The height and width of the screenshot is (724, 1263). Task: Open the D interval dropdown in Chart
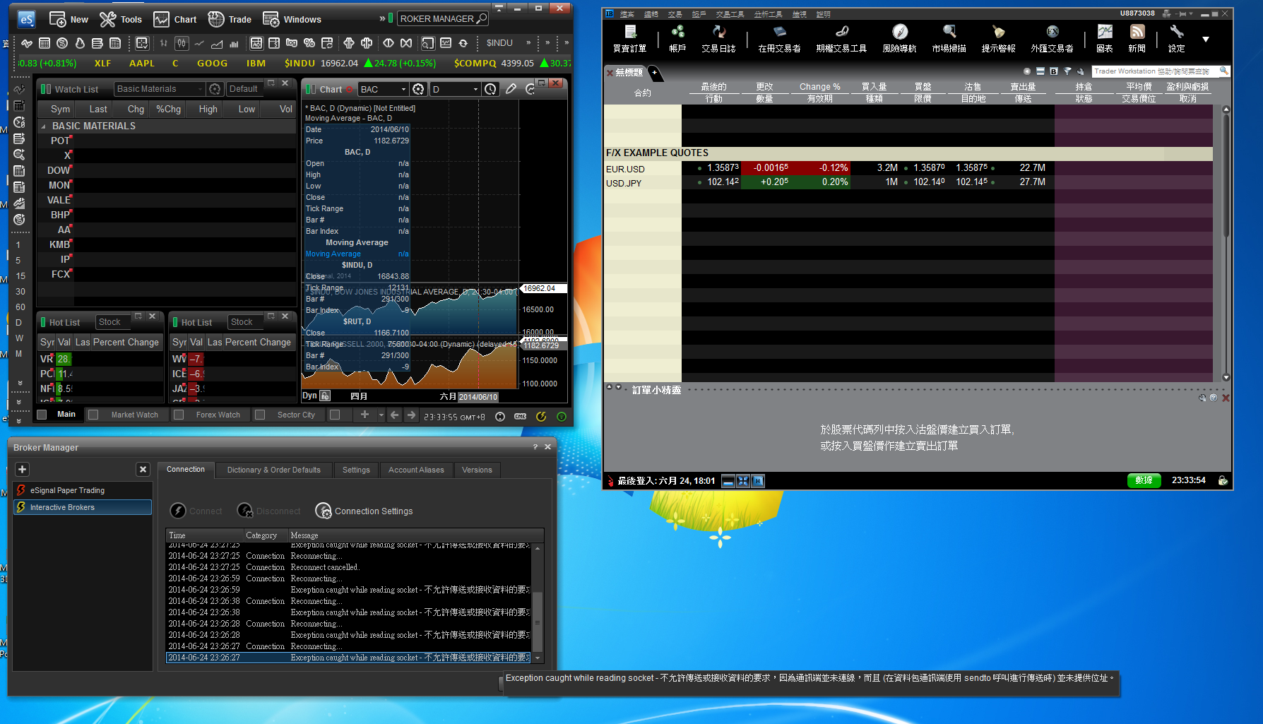[x=455, y=89]
